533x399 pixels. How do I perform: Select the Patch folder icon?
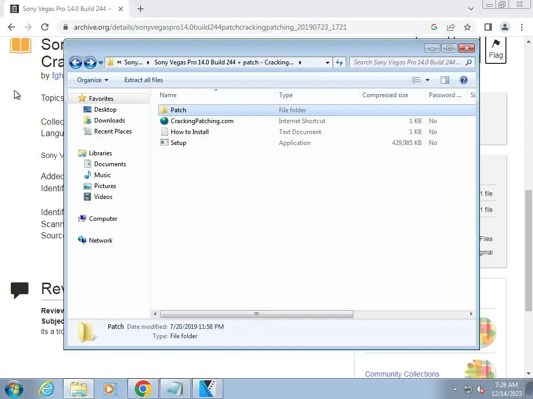164,110
